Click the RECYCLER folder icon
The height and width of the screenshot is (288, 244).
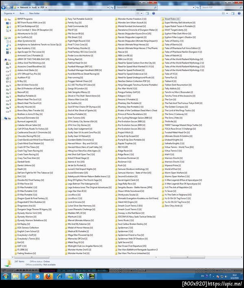tap(116, 147)
